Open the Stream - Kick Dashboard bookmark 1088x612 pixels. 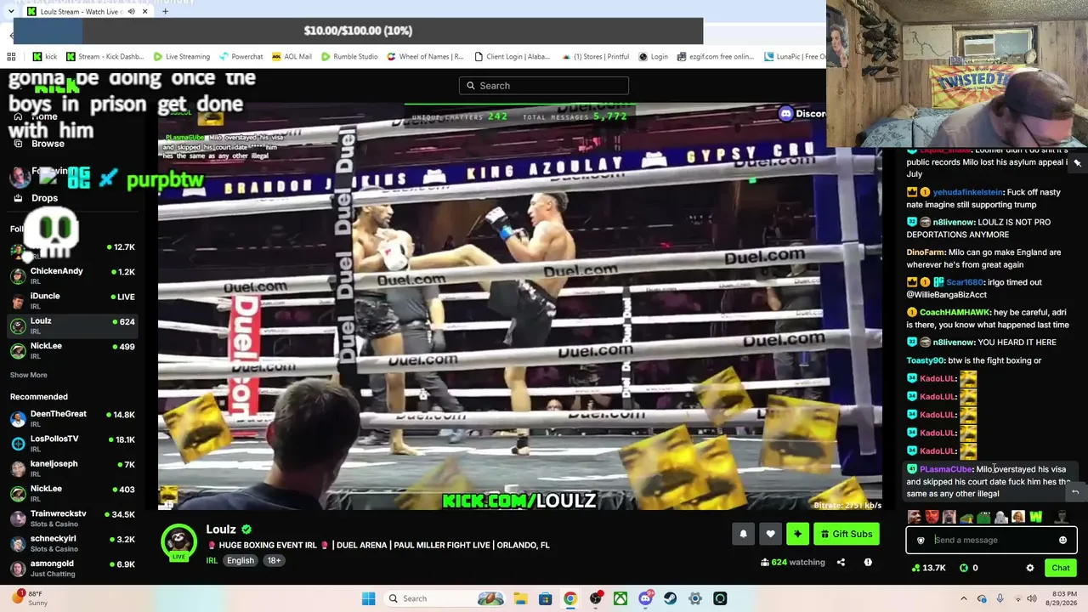pyautogui.click(x=104, y=57)
